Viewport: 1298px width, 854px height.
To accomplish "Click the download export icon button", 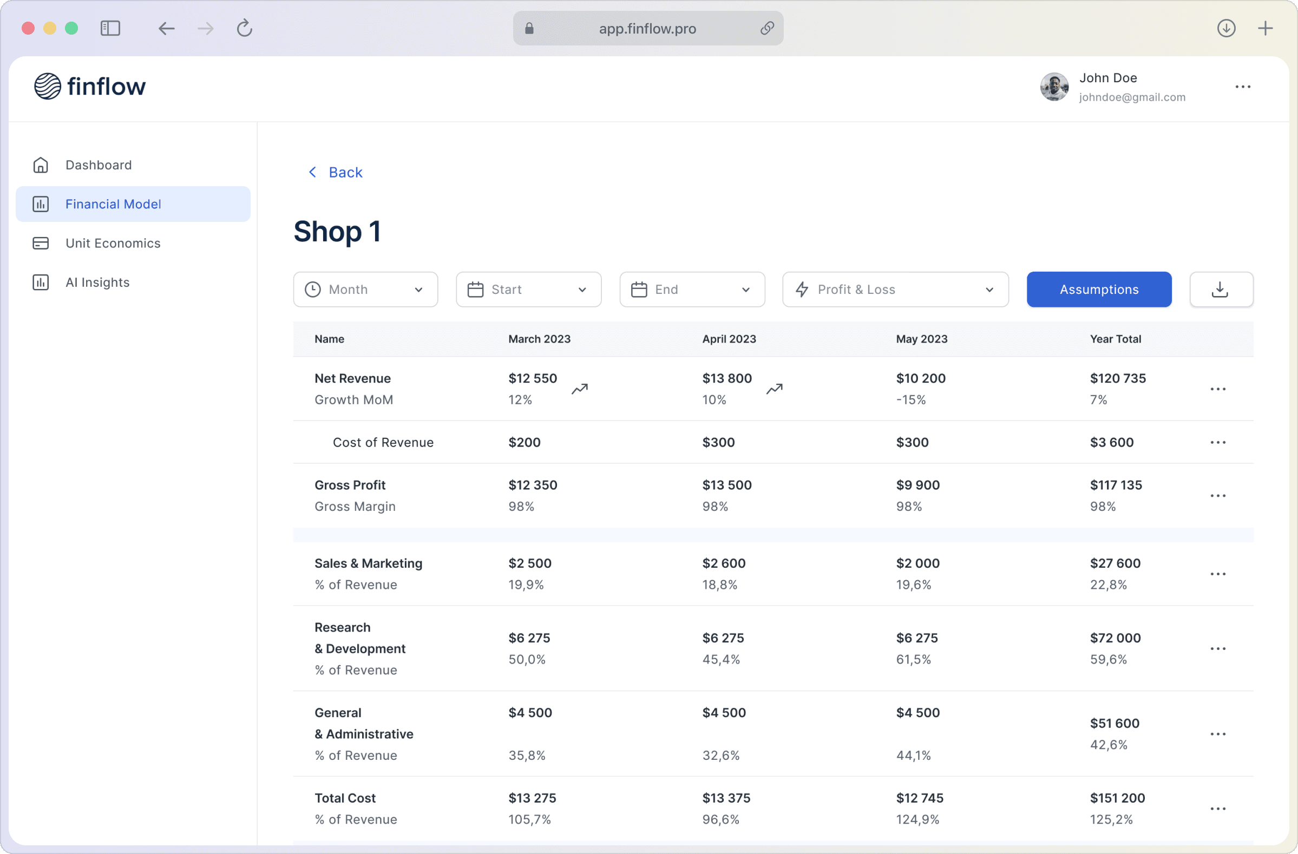I will tap(1221, 290).
